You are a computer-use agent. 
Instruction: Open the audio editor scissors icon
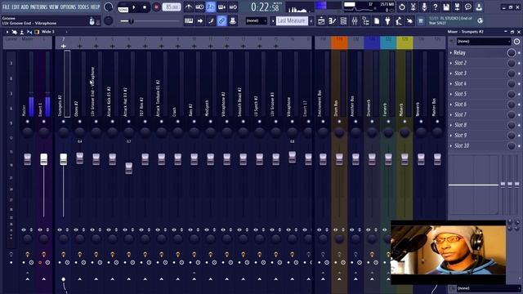413,7
